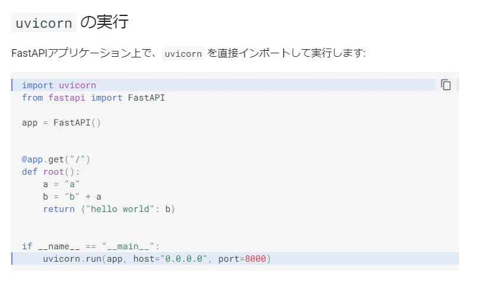The image size is (478, 286).
Task: Click the 'root' function name
Action: 53,172
